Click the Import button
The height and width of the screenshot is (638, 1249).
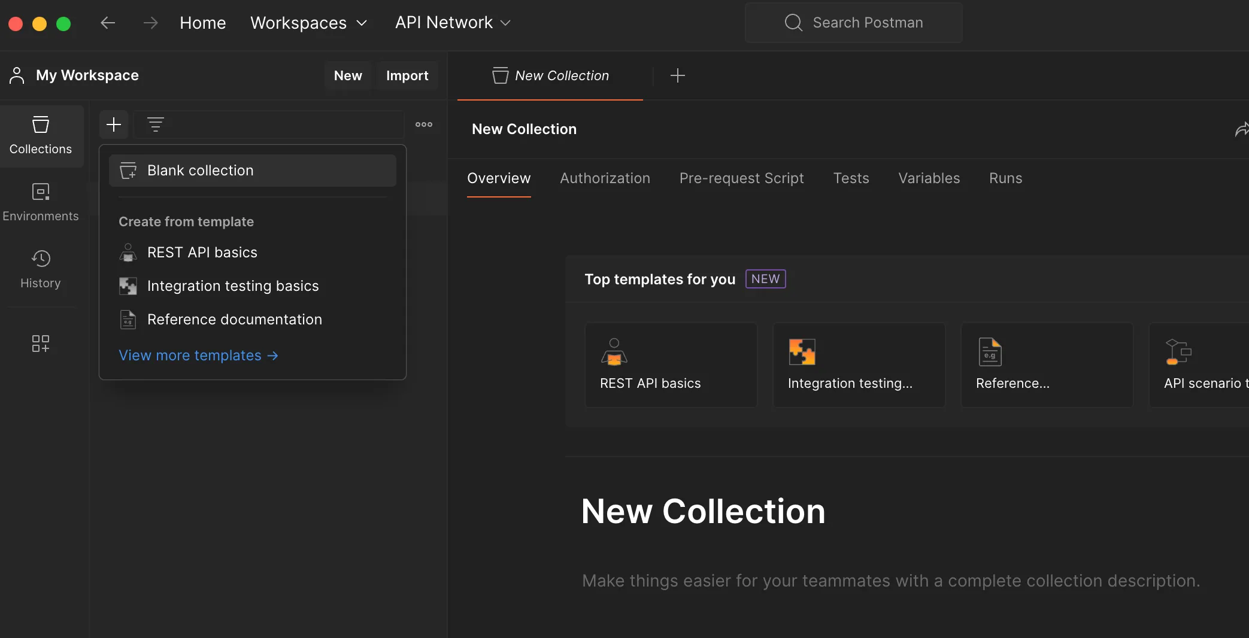click(x=407, y=75)
